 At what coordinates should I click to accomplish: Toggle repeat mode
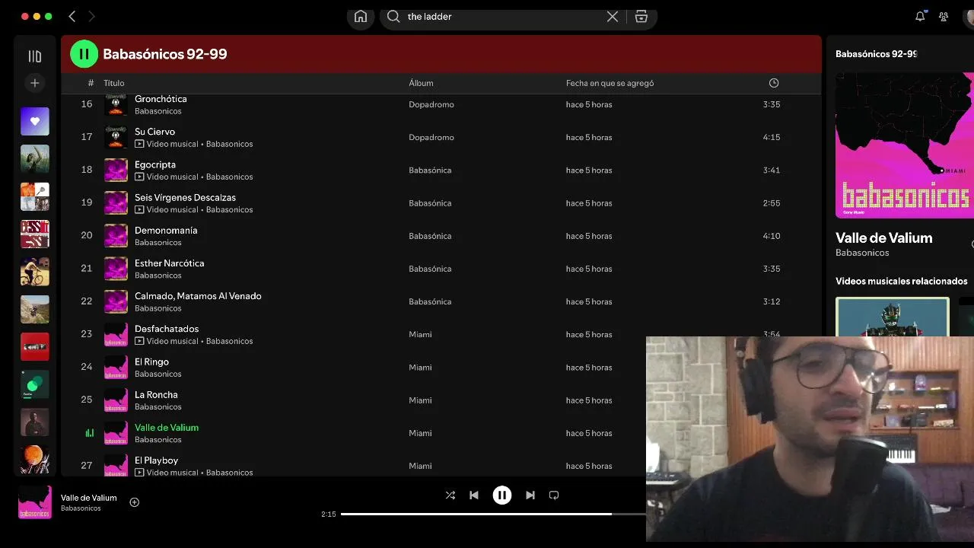(x=554, y=495)
